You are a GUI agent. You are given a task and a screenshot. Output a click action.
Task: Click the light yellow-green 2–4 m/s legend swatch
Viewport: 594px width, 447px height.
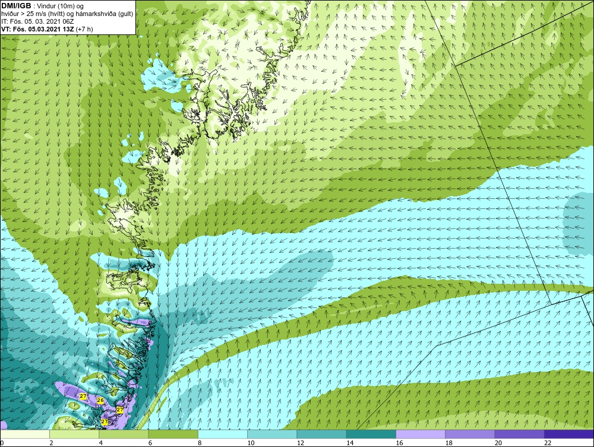(74, 434)
